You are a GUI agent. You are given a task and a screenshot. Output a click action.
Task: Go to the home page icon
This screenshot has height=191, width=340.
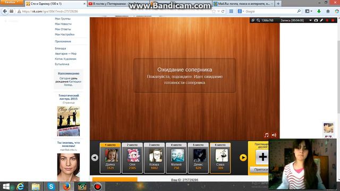[x=328, y=11]
